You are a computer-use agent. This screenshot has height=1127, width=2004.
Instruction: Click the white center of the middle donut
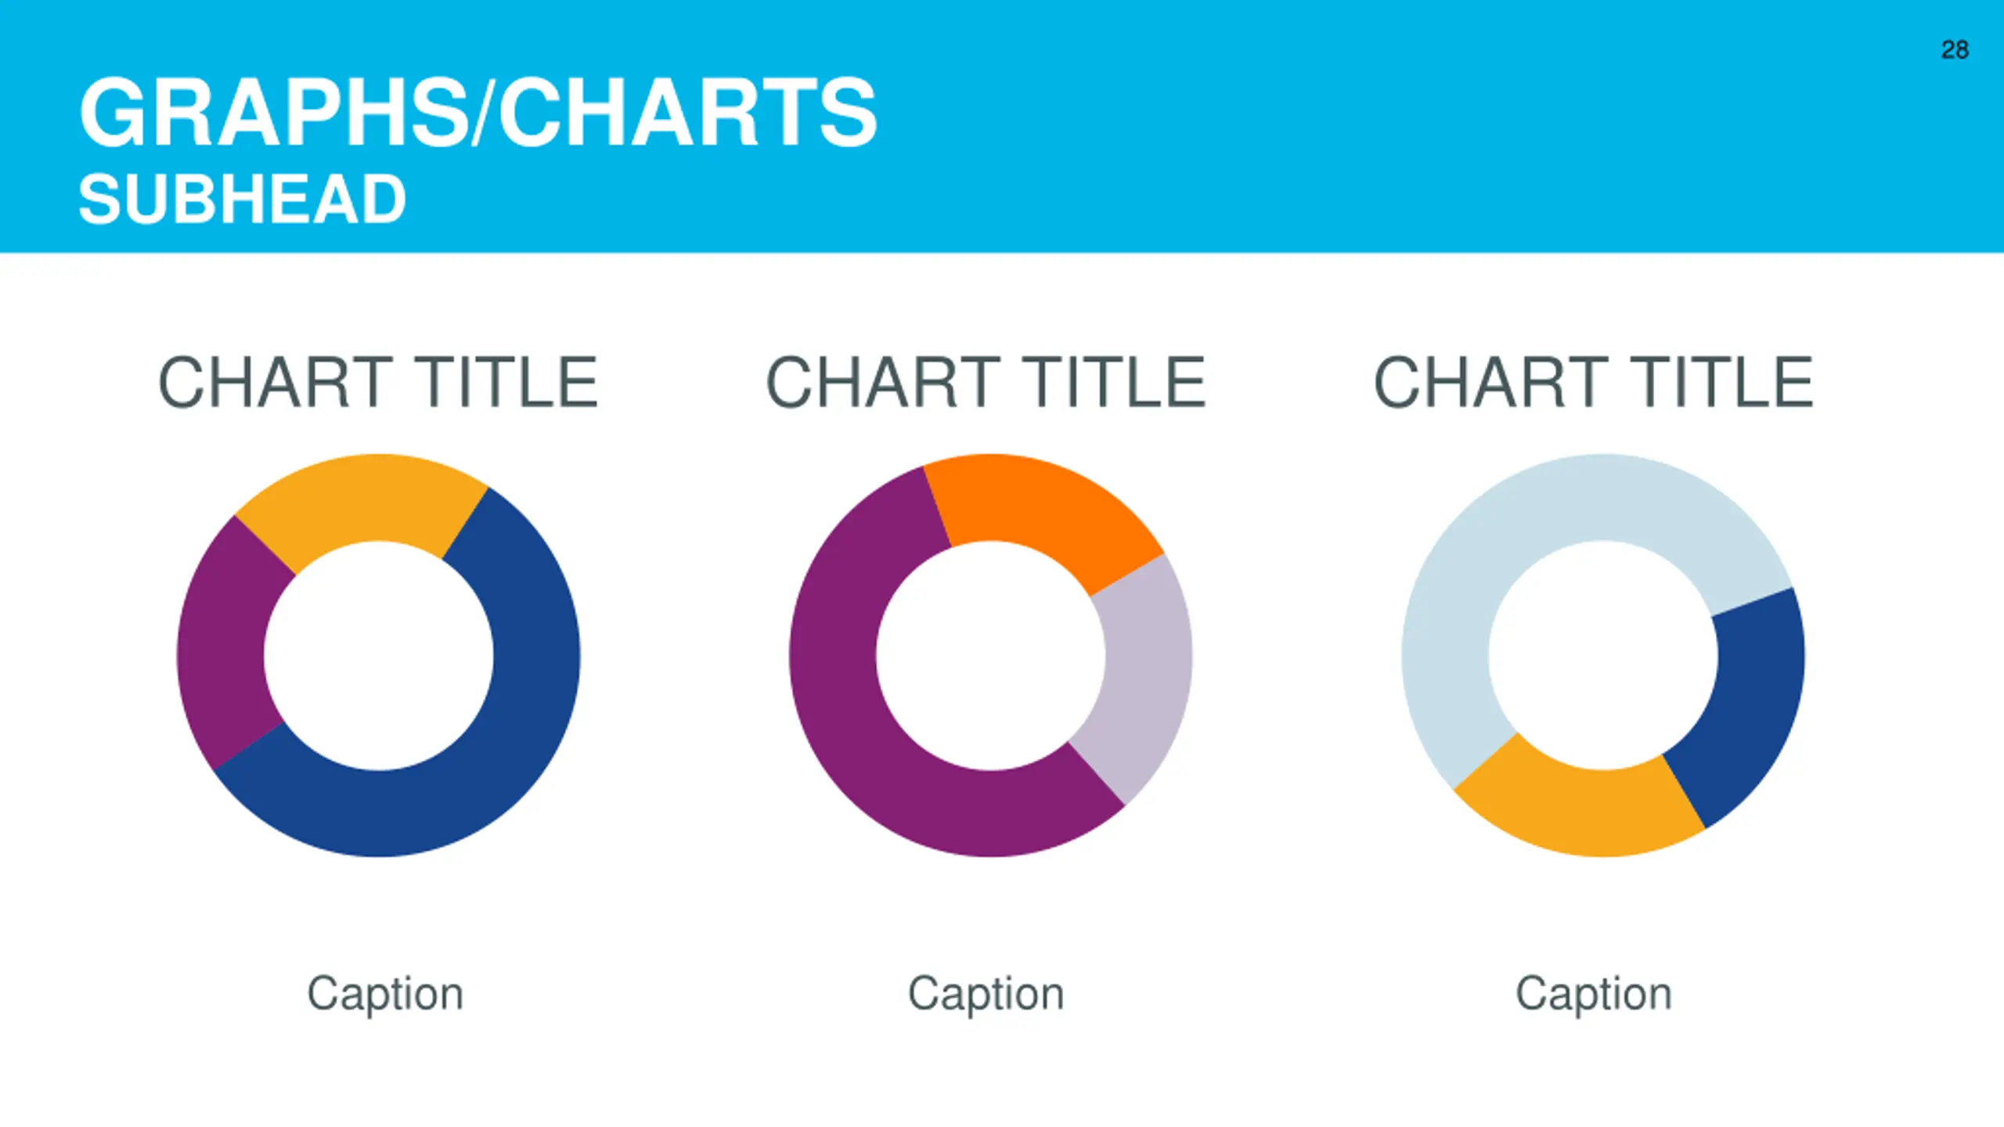[x=991, y=656]
